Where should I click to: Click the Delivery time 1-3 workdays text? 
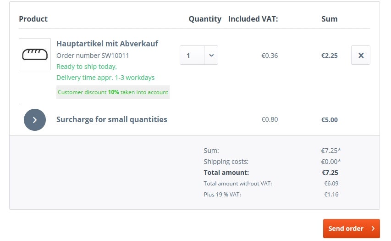(x=105, y=78)
